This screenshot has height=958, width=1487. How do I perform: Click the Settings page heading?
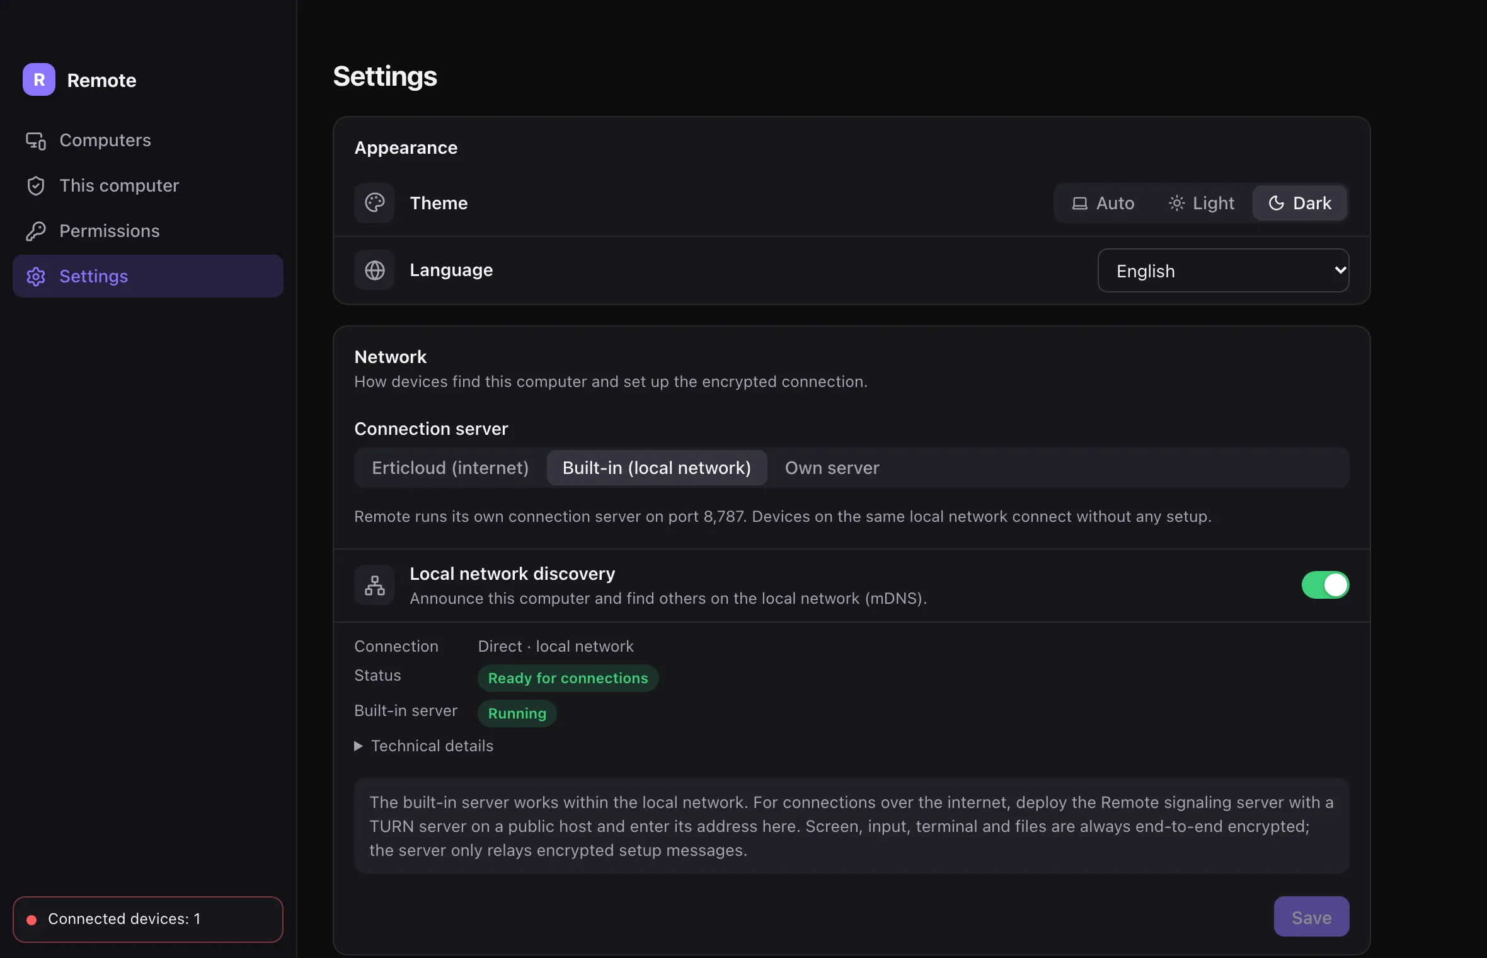click(x=385, y=76)
